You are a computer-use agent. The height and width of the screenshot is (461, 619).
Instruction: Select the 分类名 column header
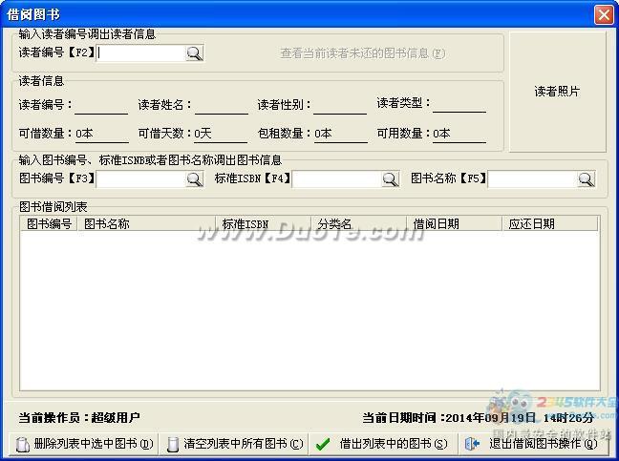[358, 224]
